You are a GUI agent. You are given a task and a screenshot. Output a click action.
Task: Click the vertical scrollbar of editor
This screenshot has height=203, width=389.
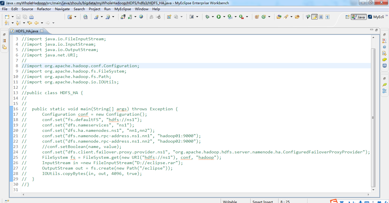[x=373, y=117]
